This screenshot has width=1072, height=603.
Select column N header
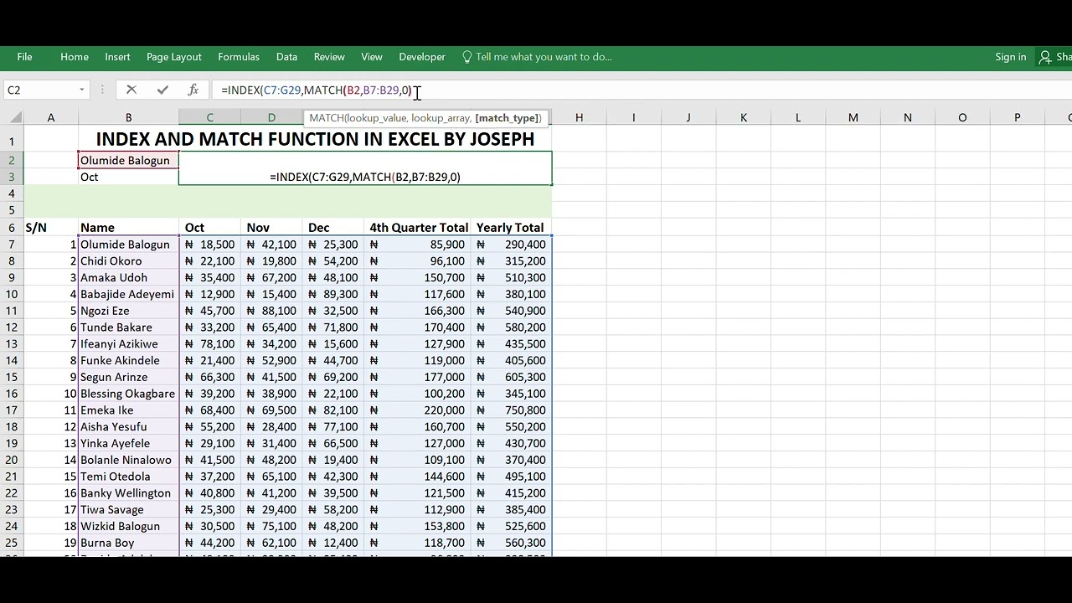[x=907, y=117]
